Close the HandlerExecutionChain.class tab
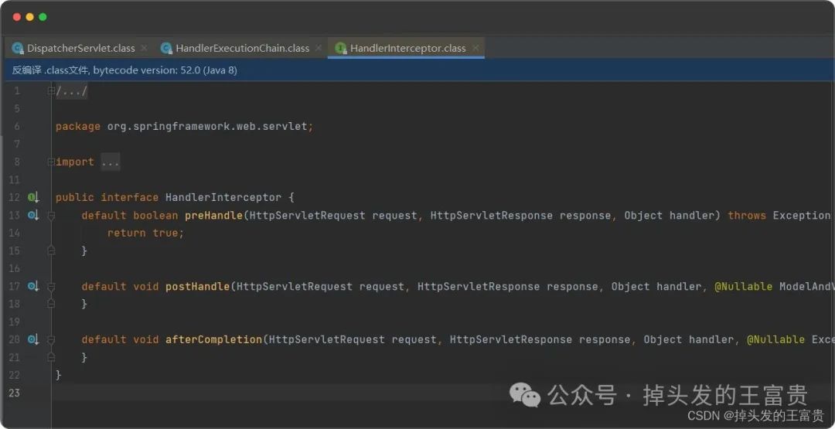The image size is (835, 429). pos(319,48)
